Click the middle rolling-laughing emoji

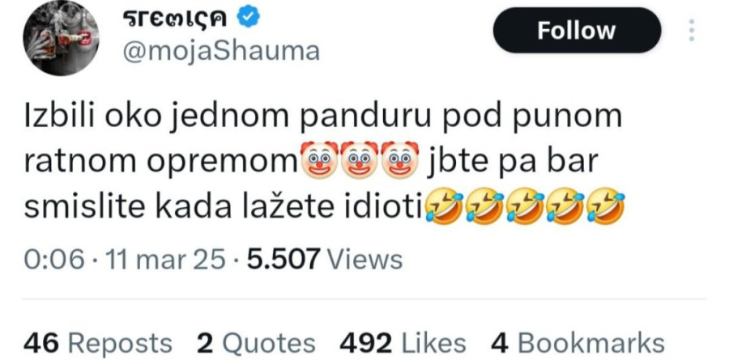pyautogui.click(x=525, y=206)
